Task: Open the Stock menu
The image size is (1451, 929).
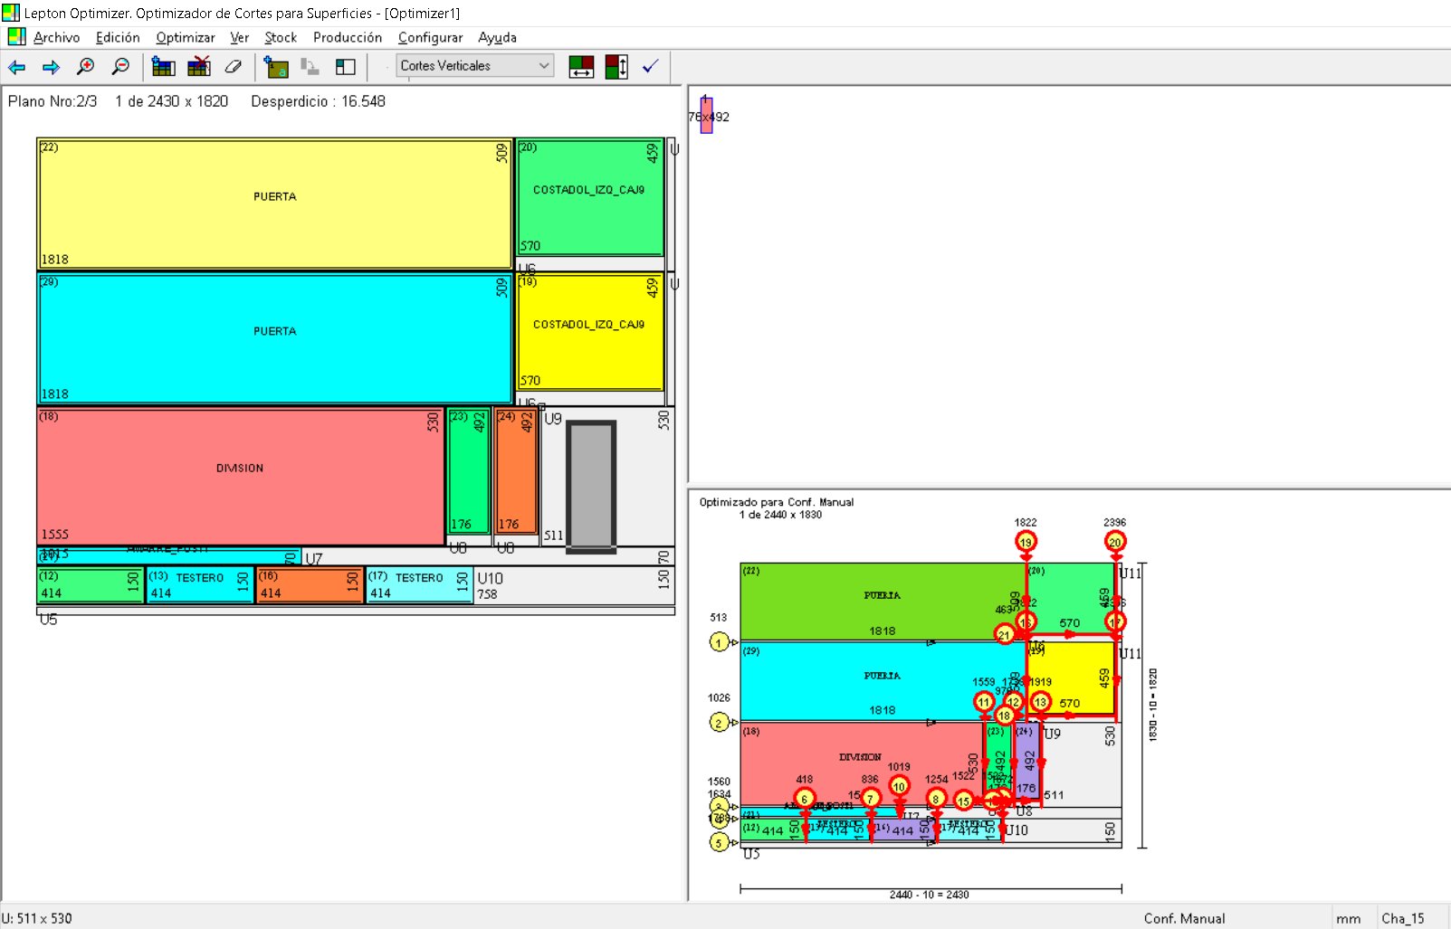Action: coord(281,38)
